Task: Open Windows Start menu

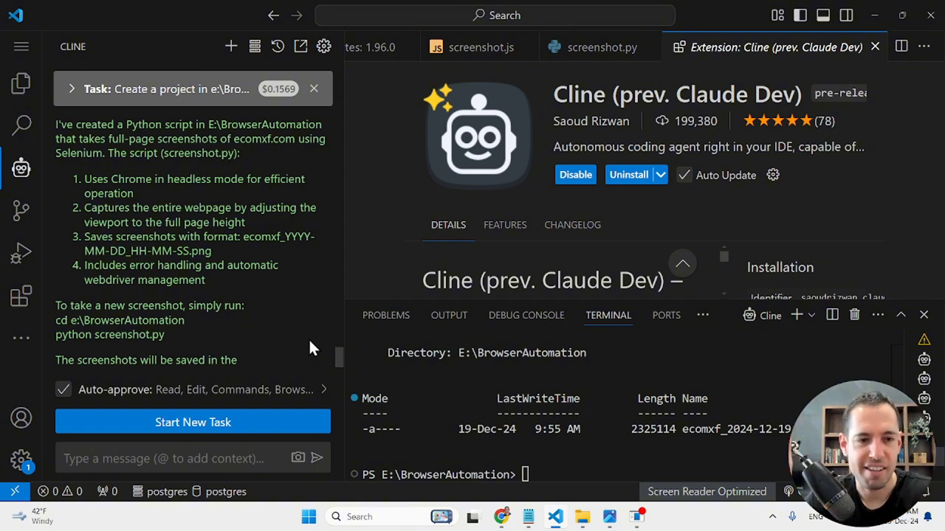Action: click(x=309, y=516)
